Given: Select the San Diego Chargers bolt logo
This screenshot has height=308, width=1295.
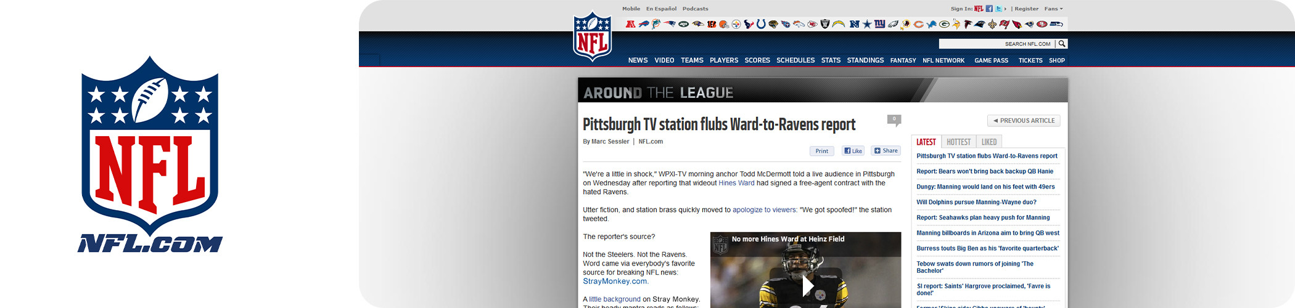Looking at the screenshot, I should pos(838,24).
